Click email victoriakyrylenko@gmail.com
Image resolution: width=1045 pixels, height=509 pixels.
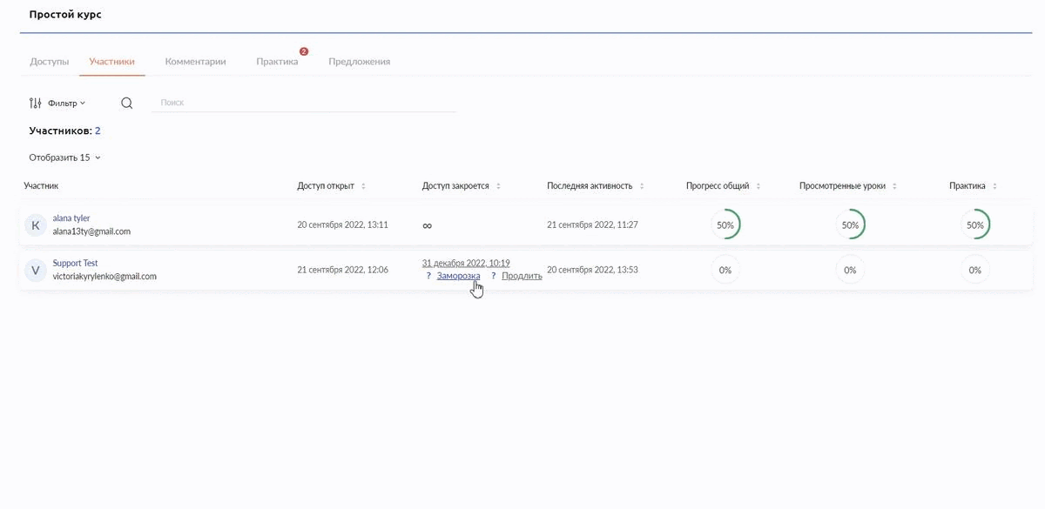click(x=104, y=277)
